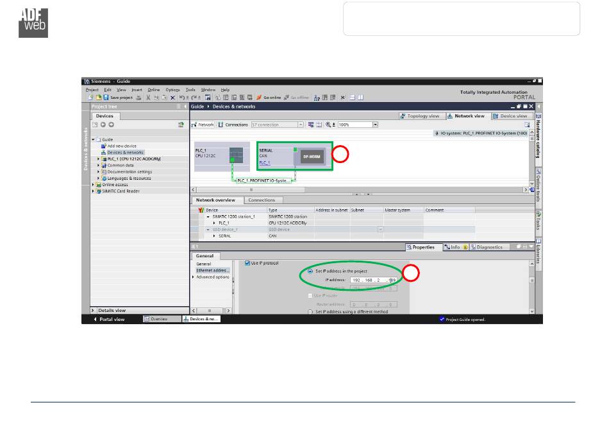Click the Overview button in bottom bar
This screenshot has width=609, height=423.
(x=162, y=319)
